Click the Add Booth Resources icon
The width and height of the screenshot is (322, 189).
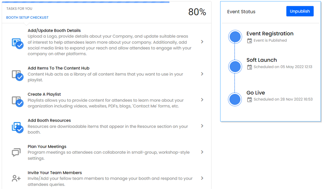[x=17, y=127]
